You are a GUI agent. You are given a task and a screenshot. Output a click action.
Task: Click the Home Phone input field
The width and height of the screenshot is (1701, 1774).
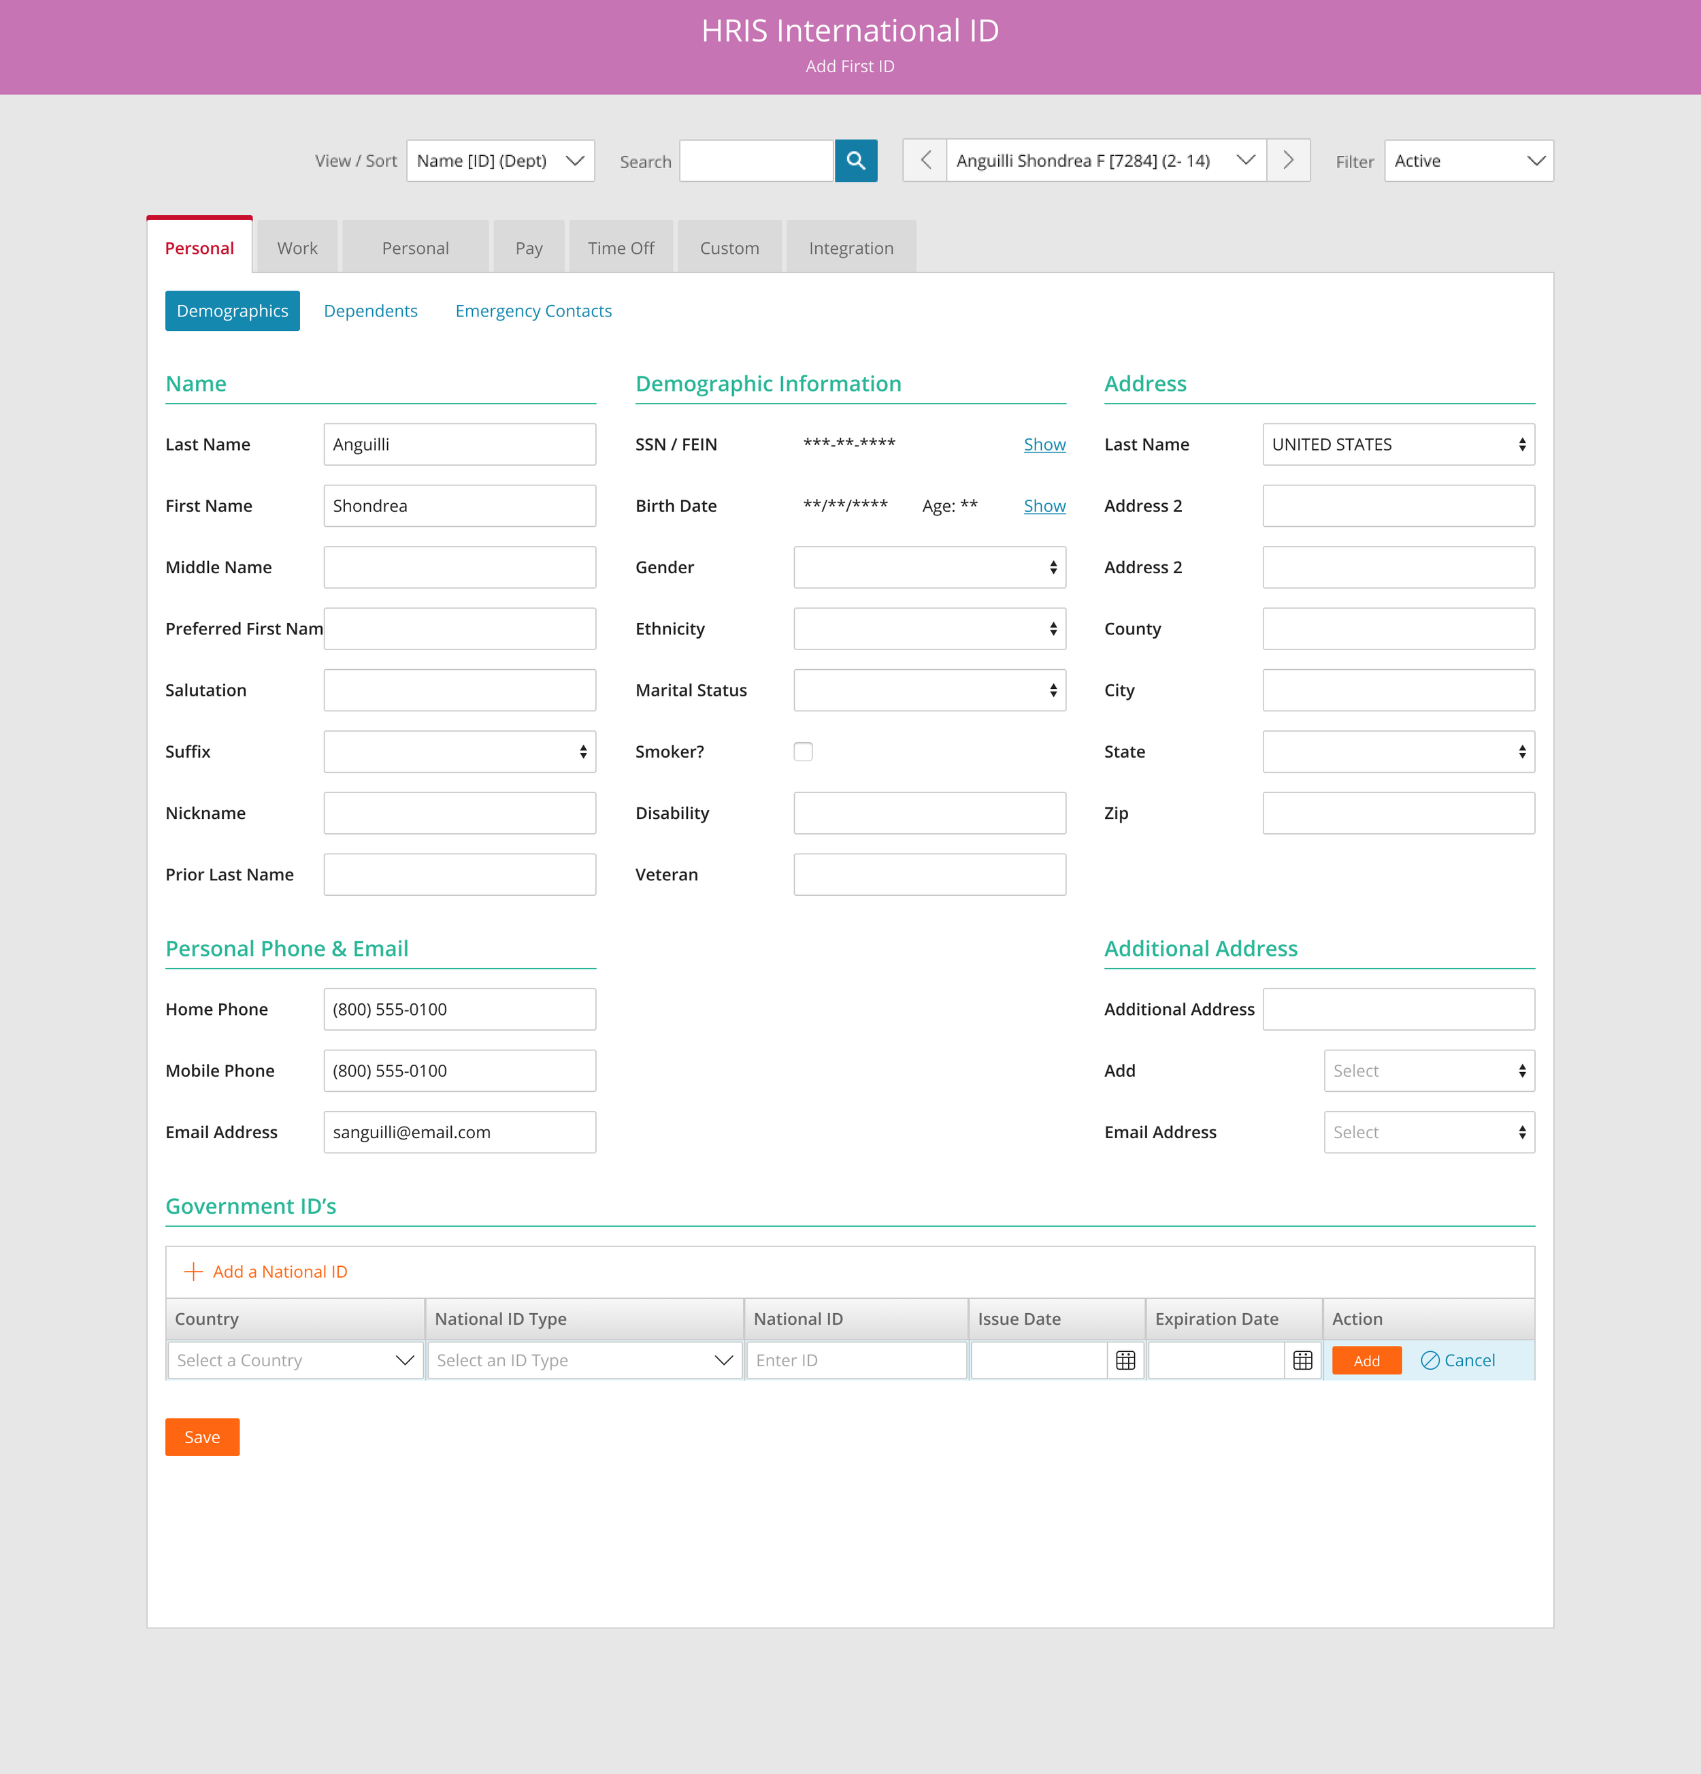pos(460,1009)
